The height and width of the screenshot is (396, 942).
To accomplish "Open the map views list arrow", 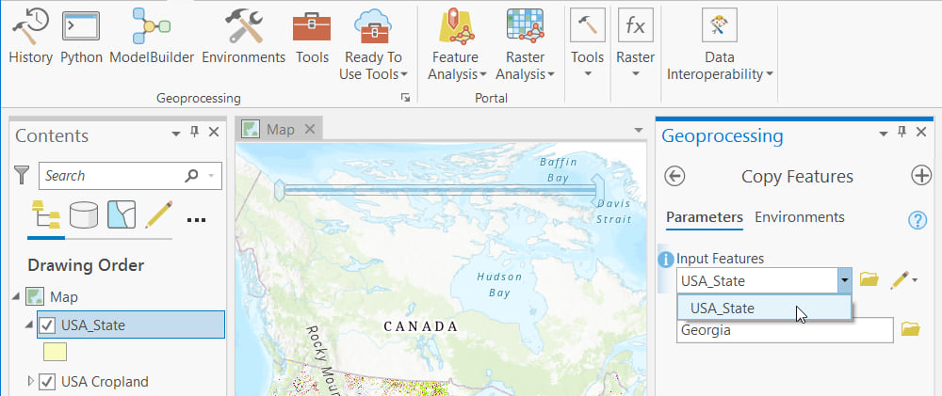I will coord(639,130).
